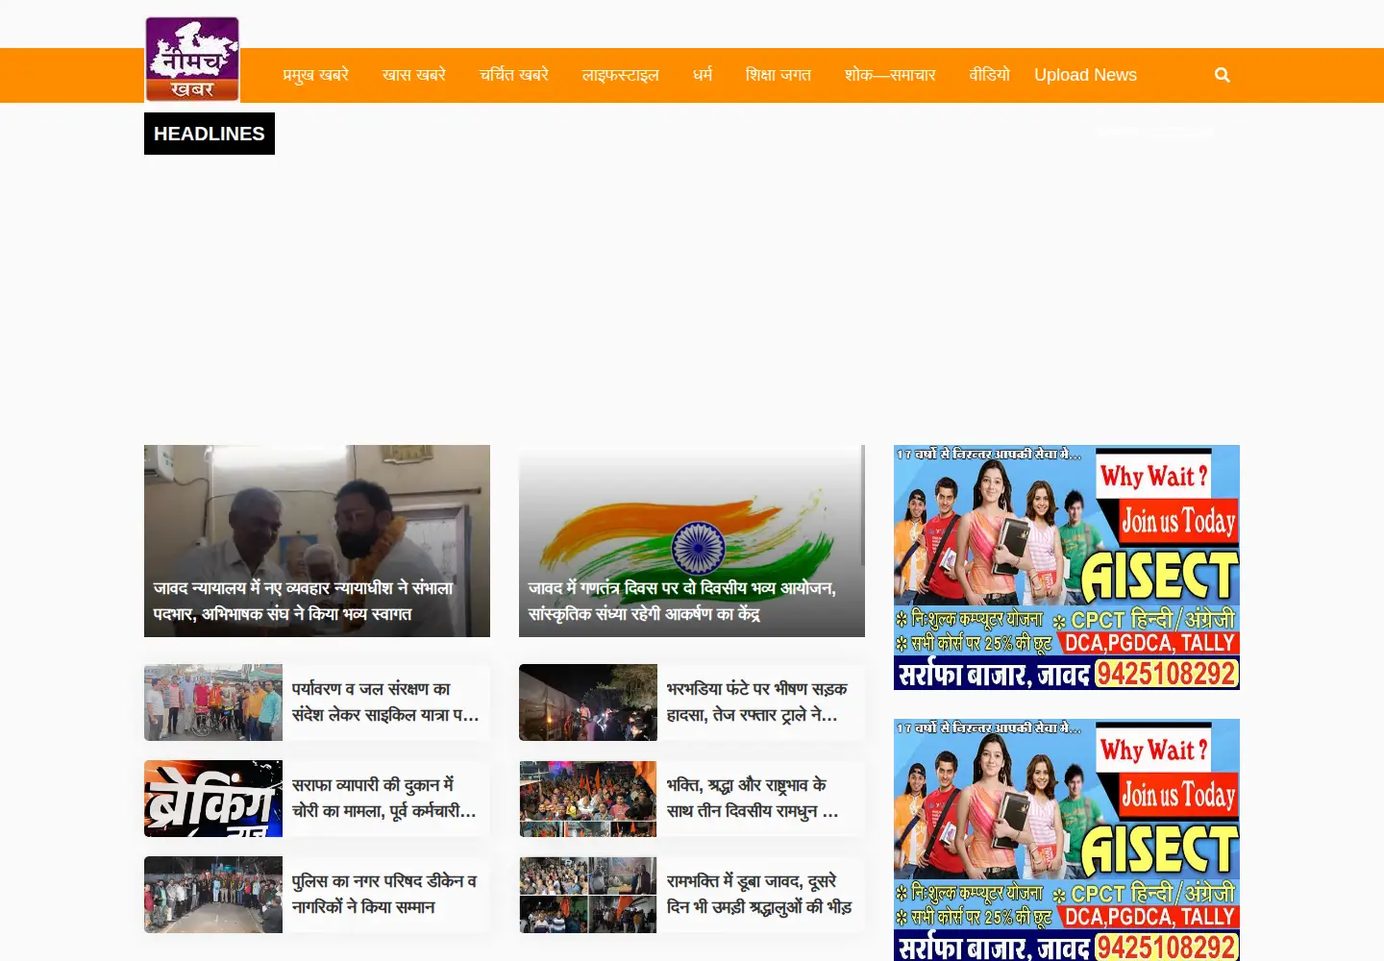The image size is (1384, 961).
Task: Open the search magnifier icon
Action: (x=1223, y=75)
